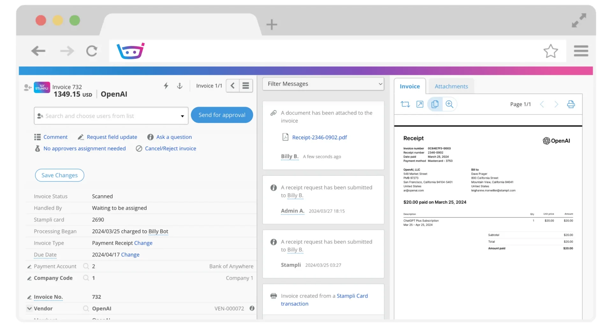The image size is (612, 328).
Task: Open the Receipt-2346-0902.pdf link
Action: point(319,138)
